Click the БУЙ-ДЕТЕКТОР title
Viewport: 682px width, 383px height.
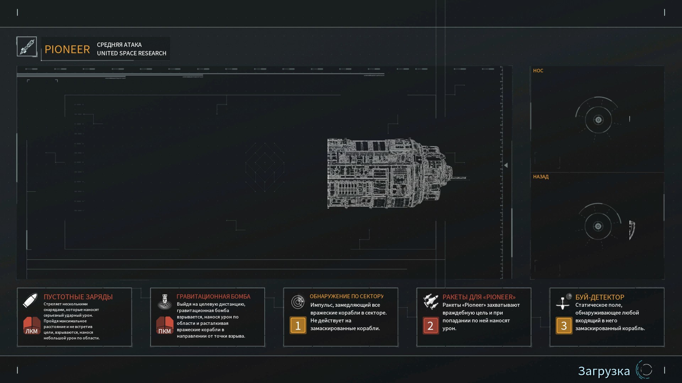600,297
